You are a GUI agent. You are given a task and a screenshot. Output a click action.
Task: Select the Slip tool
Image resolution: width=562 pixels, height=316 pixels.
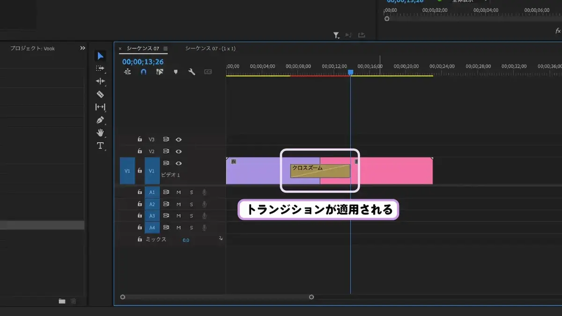[100, 107]
